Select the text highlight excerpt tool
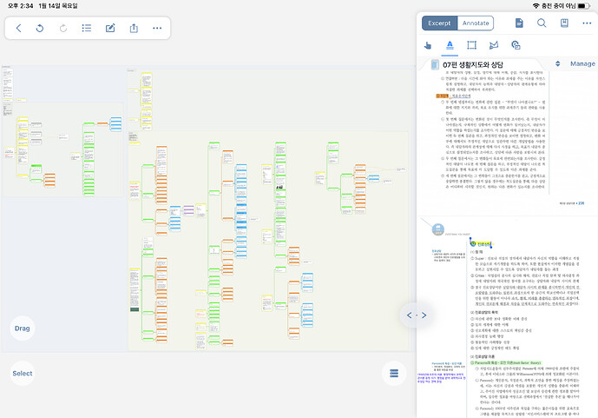This screenshot has width=598, height=418. [x=450, y=45]
